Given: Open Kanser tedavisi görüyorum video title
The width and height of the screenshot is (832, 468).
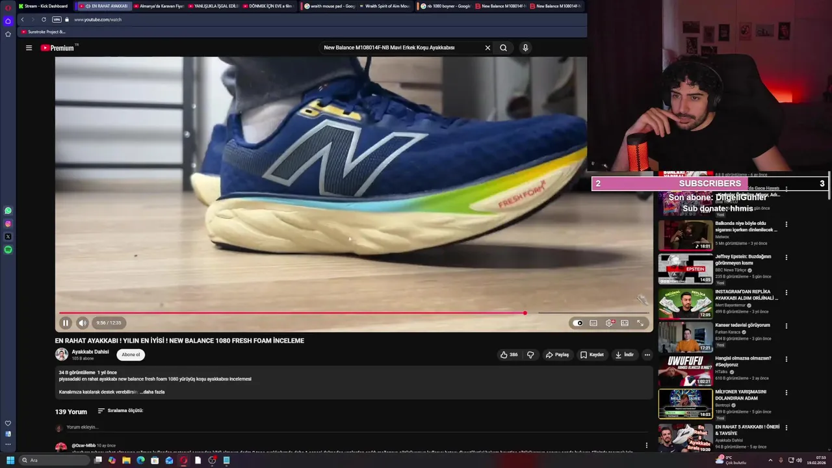Looking at the screenshot, I should pos(742,325).
